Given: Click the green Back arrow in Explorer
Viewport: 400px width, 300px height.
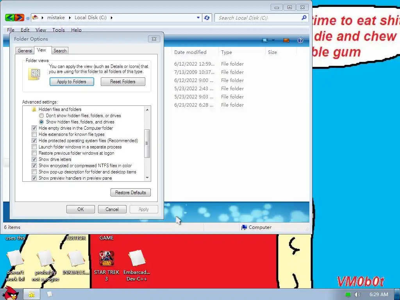Looking at the screenshot, I should pyautogui.click(x=10, y=18).
